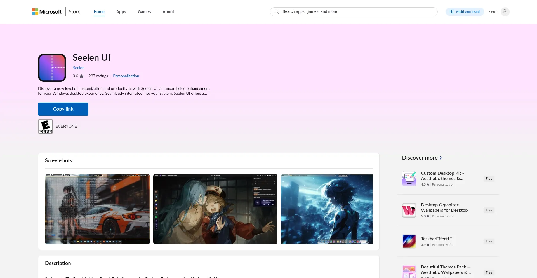Click Sign in text

coord(493,12)
